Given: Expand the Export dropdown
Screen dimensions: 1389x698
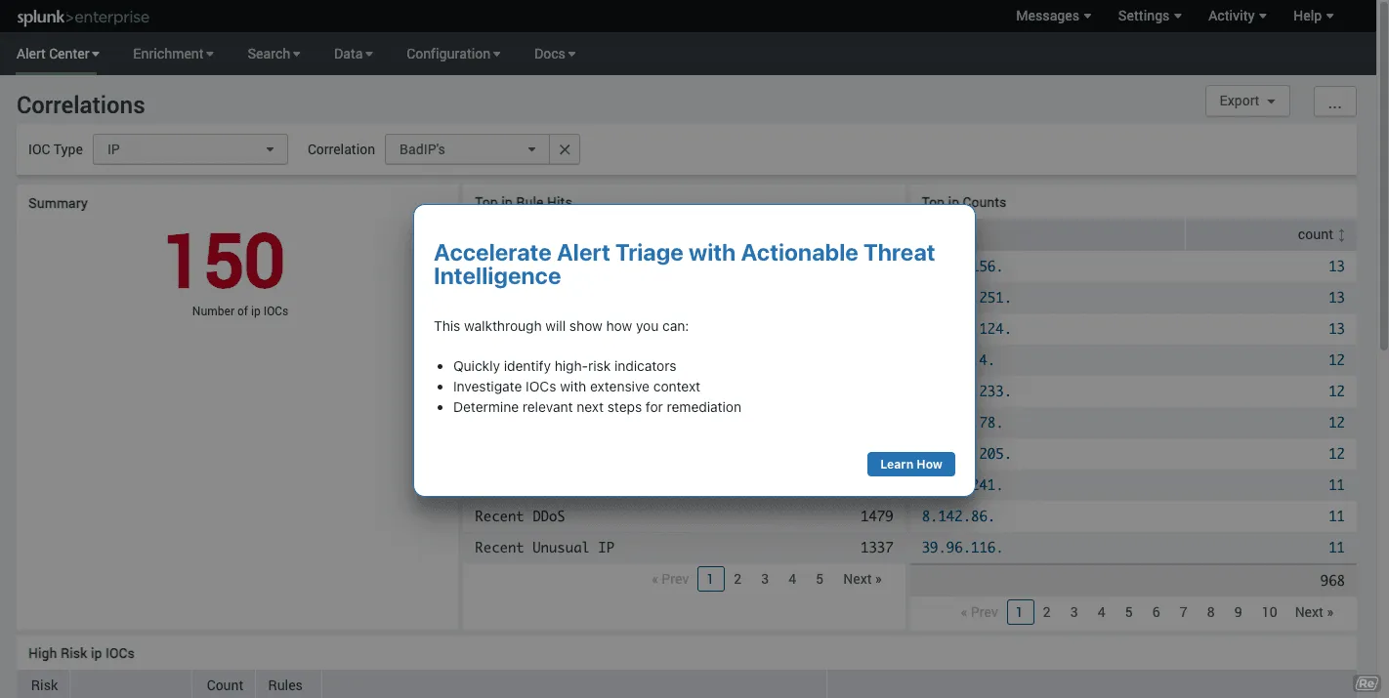Looking at the screenshot, I should [x=1247, y=101].
